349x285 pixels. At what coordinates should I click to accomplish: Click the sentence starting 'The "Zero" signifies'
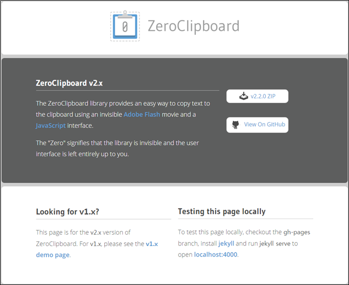117,148
